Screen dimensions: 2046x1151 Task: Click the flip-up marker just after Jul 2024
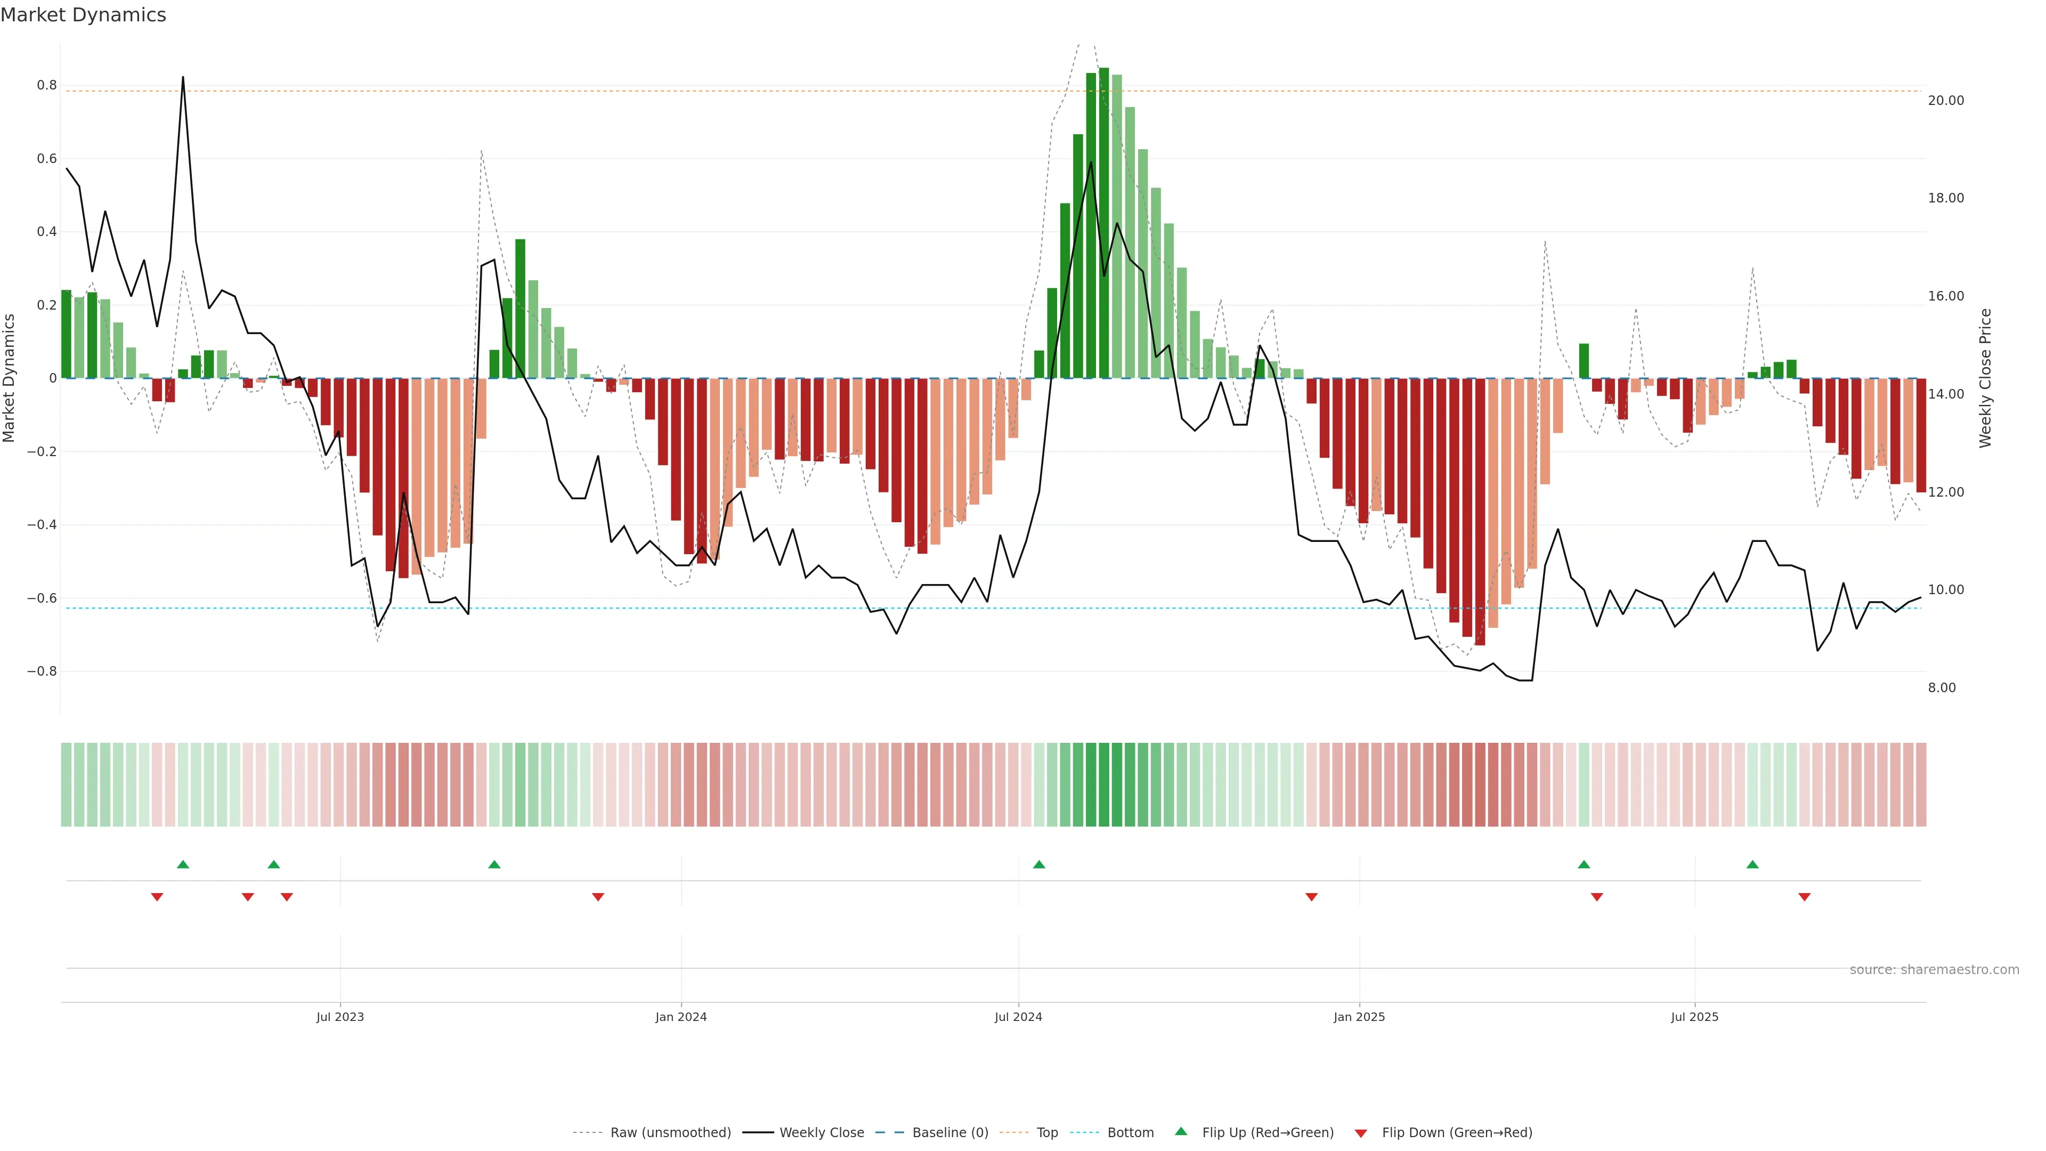coord(1039,864)
